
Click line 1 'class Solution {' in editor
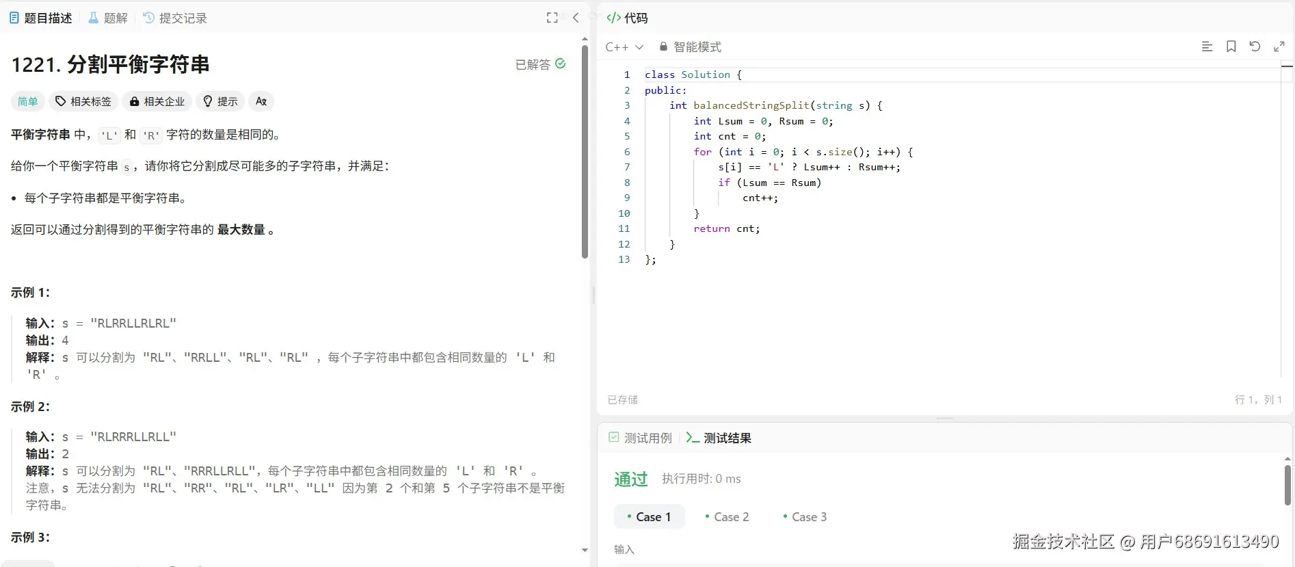(693, 75)
